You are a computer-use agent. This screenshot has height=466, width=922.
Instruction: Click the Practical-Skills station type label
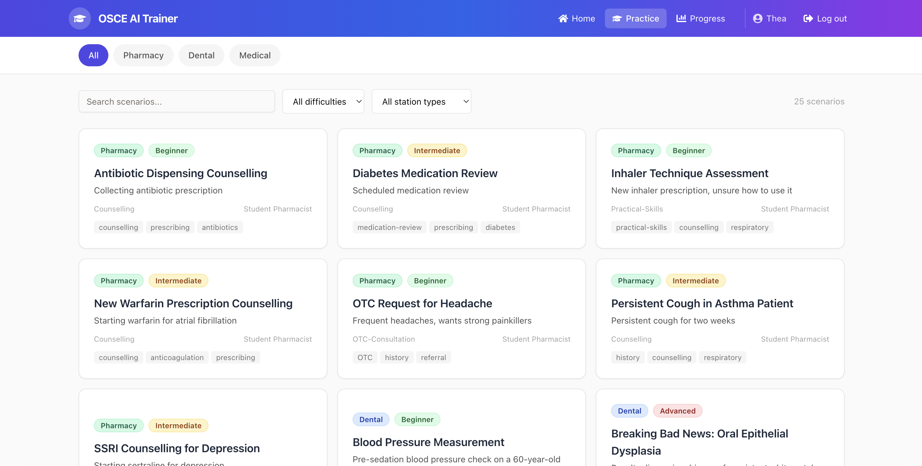click(x=637, y=209)
